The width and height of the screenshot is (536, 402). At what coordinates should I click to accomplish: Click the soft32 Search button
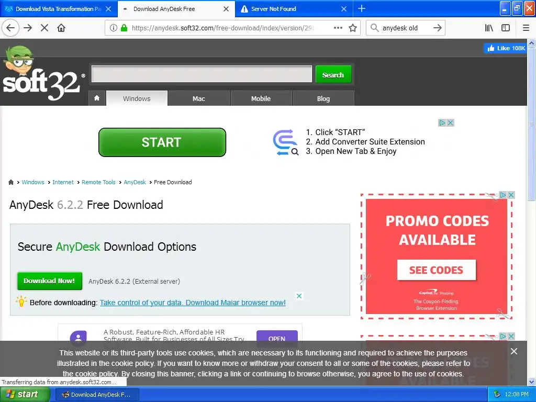click(x=333, y=74)
